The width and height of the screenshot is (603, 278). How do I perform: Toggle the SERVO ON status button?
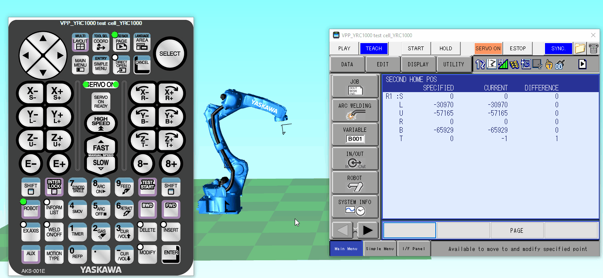click(488, 48)
